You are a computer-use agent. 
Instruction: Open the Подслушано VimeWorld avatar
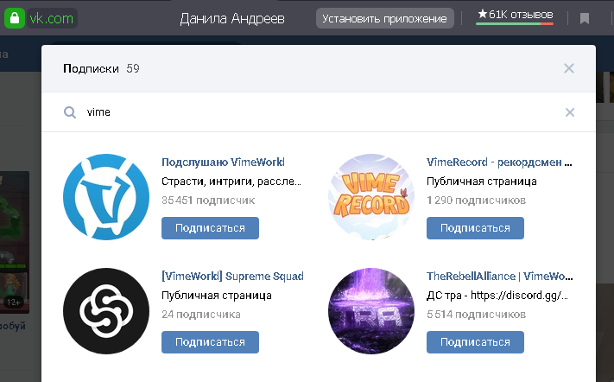pos(106,197)
